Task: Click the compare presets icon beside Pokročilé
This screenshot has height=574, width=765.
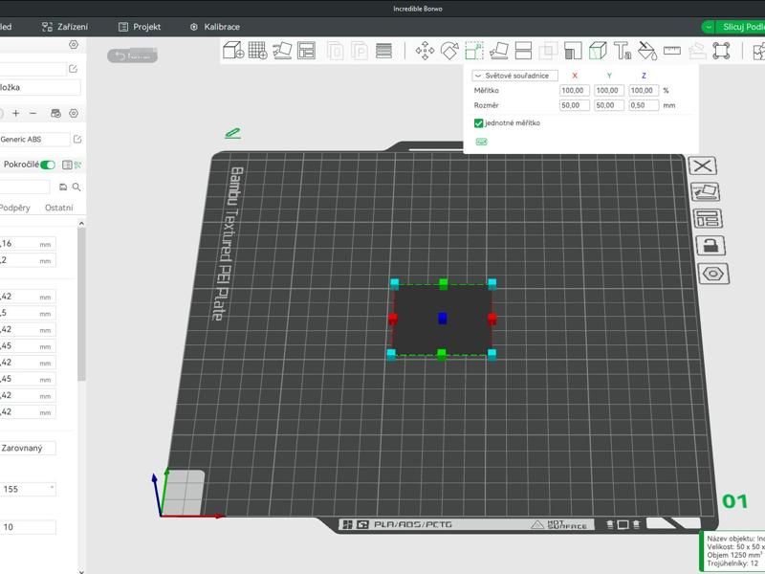Action: [77, 165]
